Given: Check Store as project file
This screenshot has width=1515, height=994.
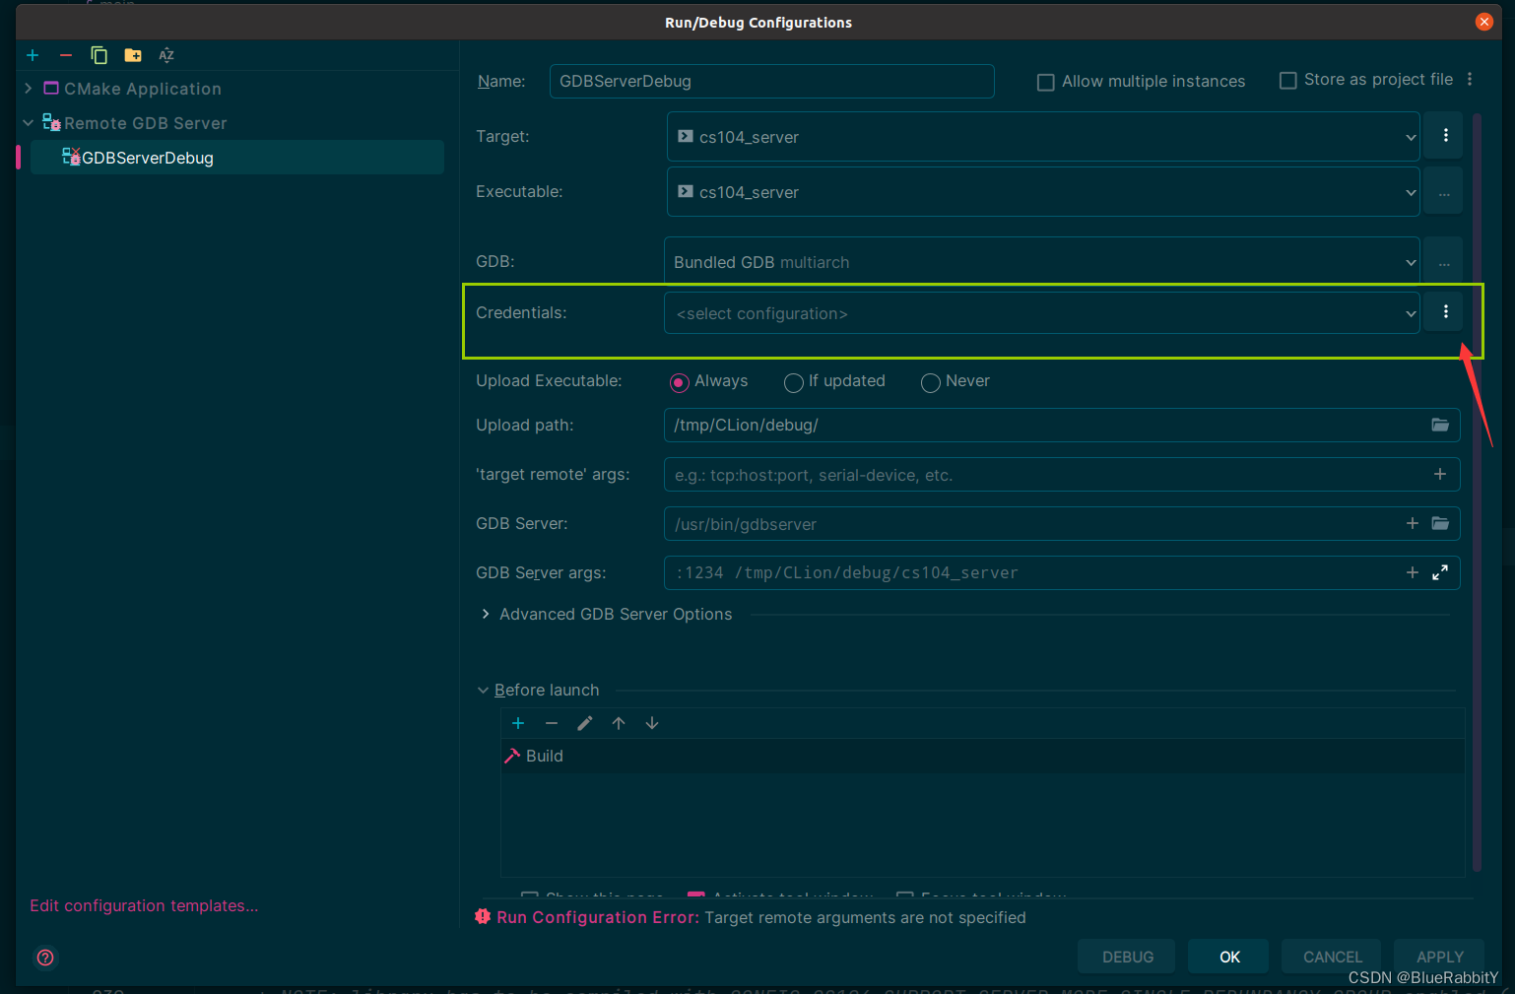Looking at the screenshot, I should (1287, 80).
